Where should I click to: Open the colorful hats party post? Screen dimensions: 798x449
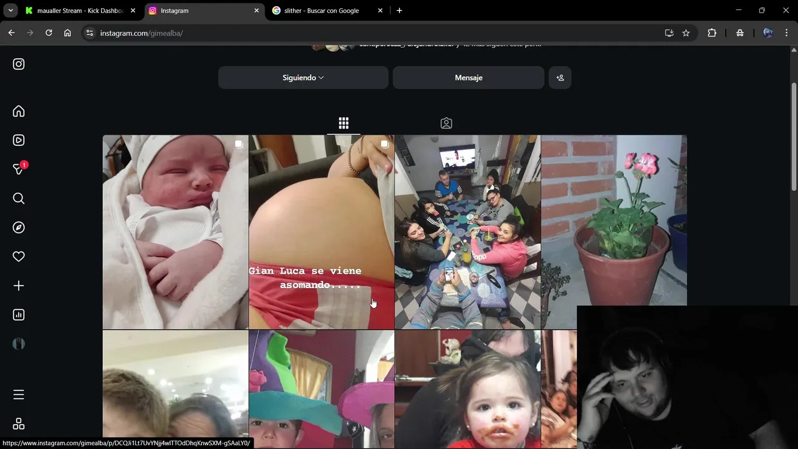coord(322,389)
